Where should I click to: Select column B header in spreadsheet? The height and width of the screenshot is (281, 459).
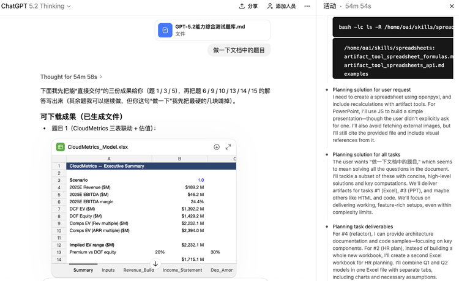click(x=179, y=159)
